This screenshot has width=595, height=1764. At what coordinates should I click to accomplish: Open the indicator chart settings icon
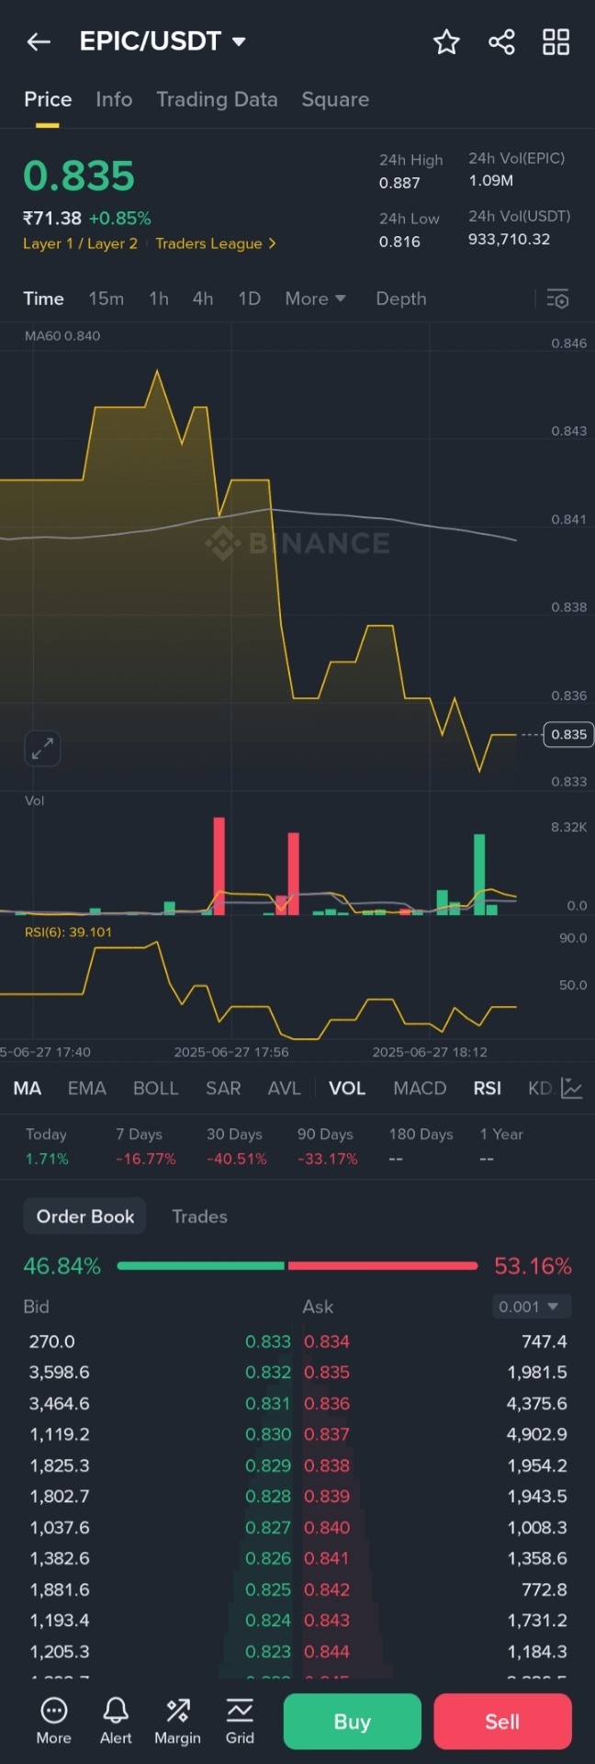[571, 1089]
